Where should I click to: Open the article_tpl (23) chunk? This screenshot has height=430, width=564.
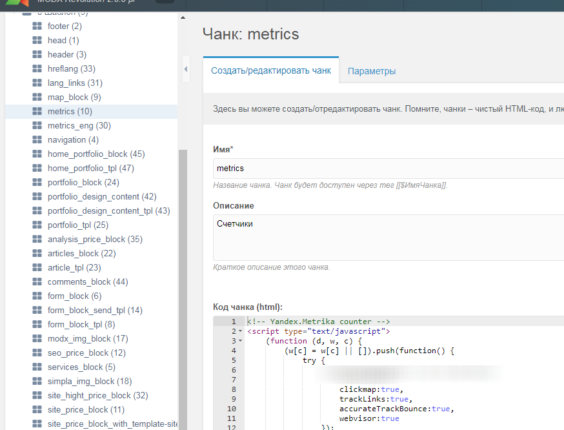click(74, 268)
